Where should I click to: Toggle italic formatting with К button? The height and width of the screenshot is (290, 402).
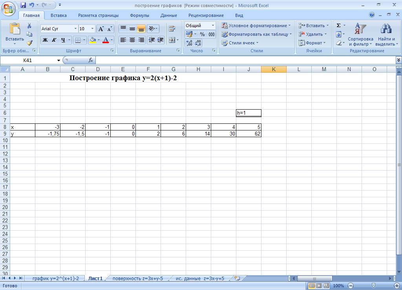(x=54, y=40)
